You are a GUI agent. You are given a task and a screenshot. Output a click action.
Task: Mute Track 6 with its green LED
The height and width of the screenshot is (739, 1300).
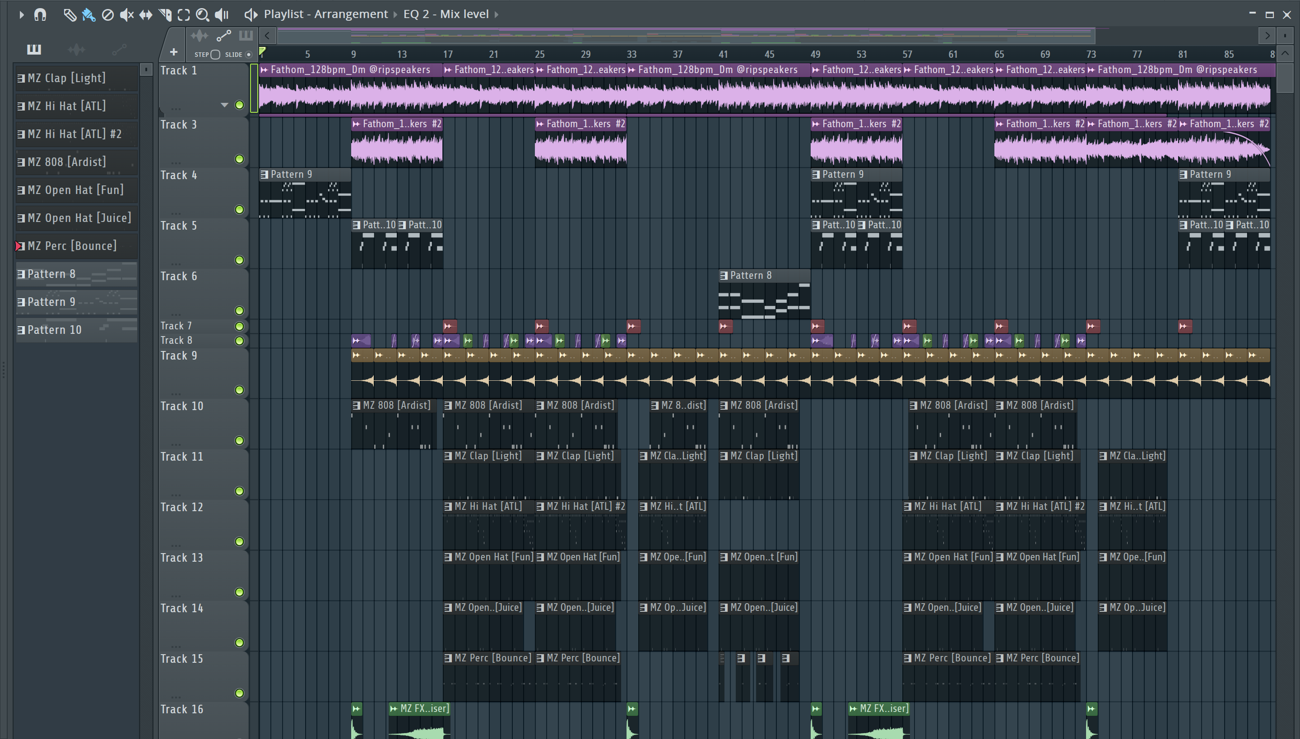click(240, 310)
